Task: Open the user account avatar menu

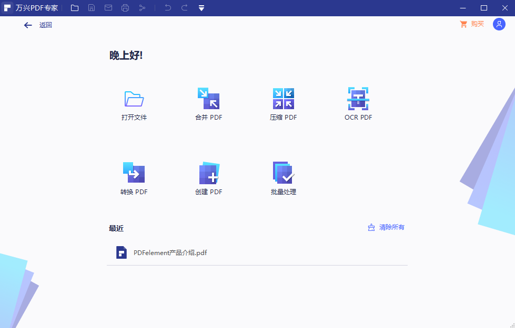Action: (x=499, y=24)
